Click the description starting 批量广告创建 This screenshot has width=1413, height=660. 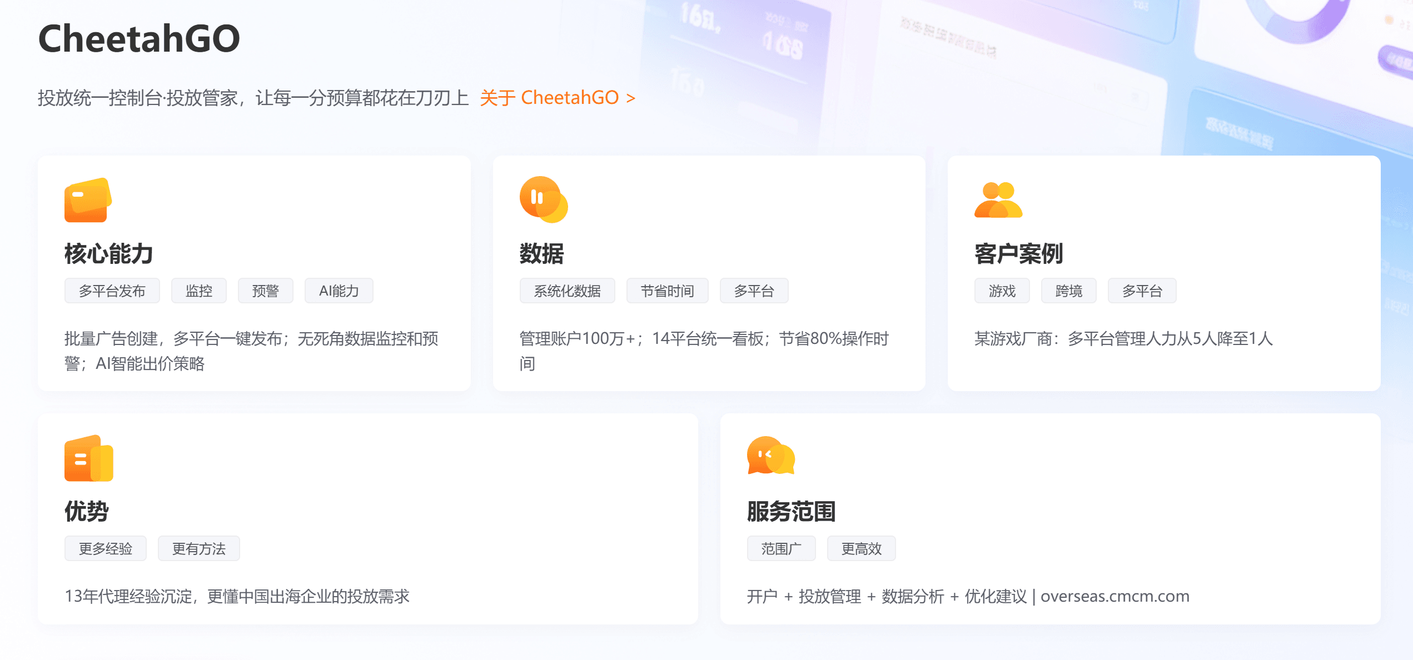pos(251,351)
